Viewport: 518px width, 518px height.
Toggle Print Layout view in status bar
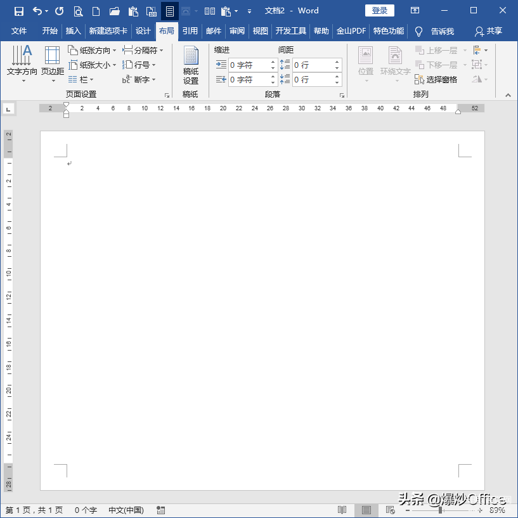366,510
